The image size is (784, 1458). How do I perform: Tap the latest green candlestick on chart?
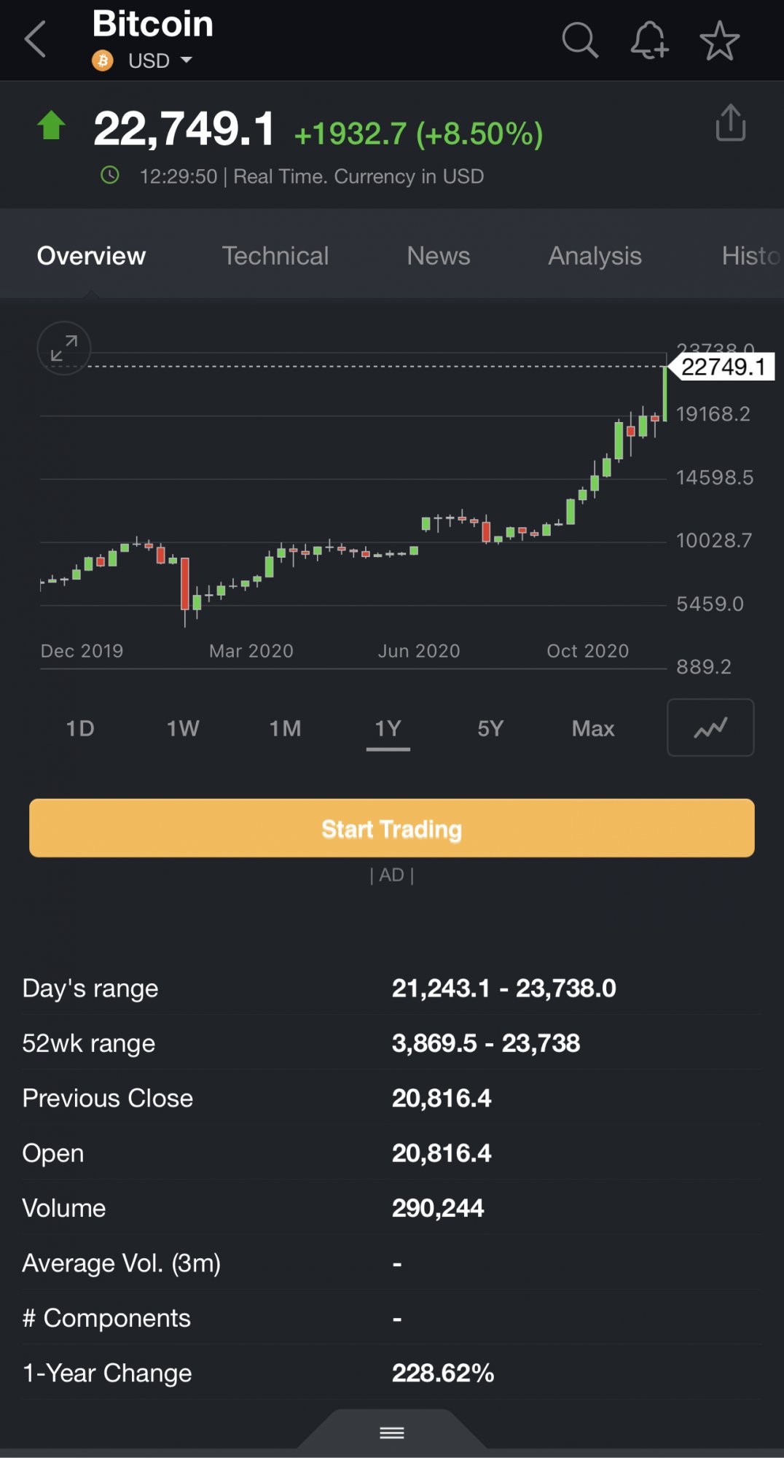(x=665, y=394)
